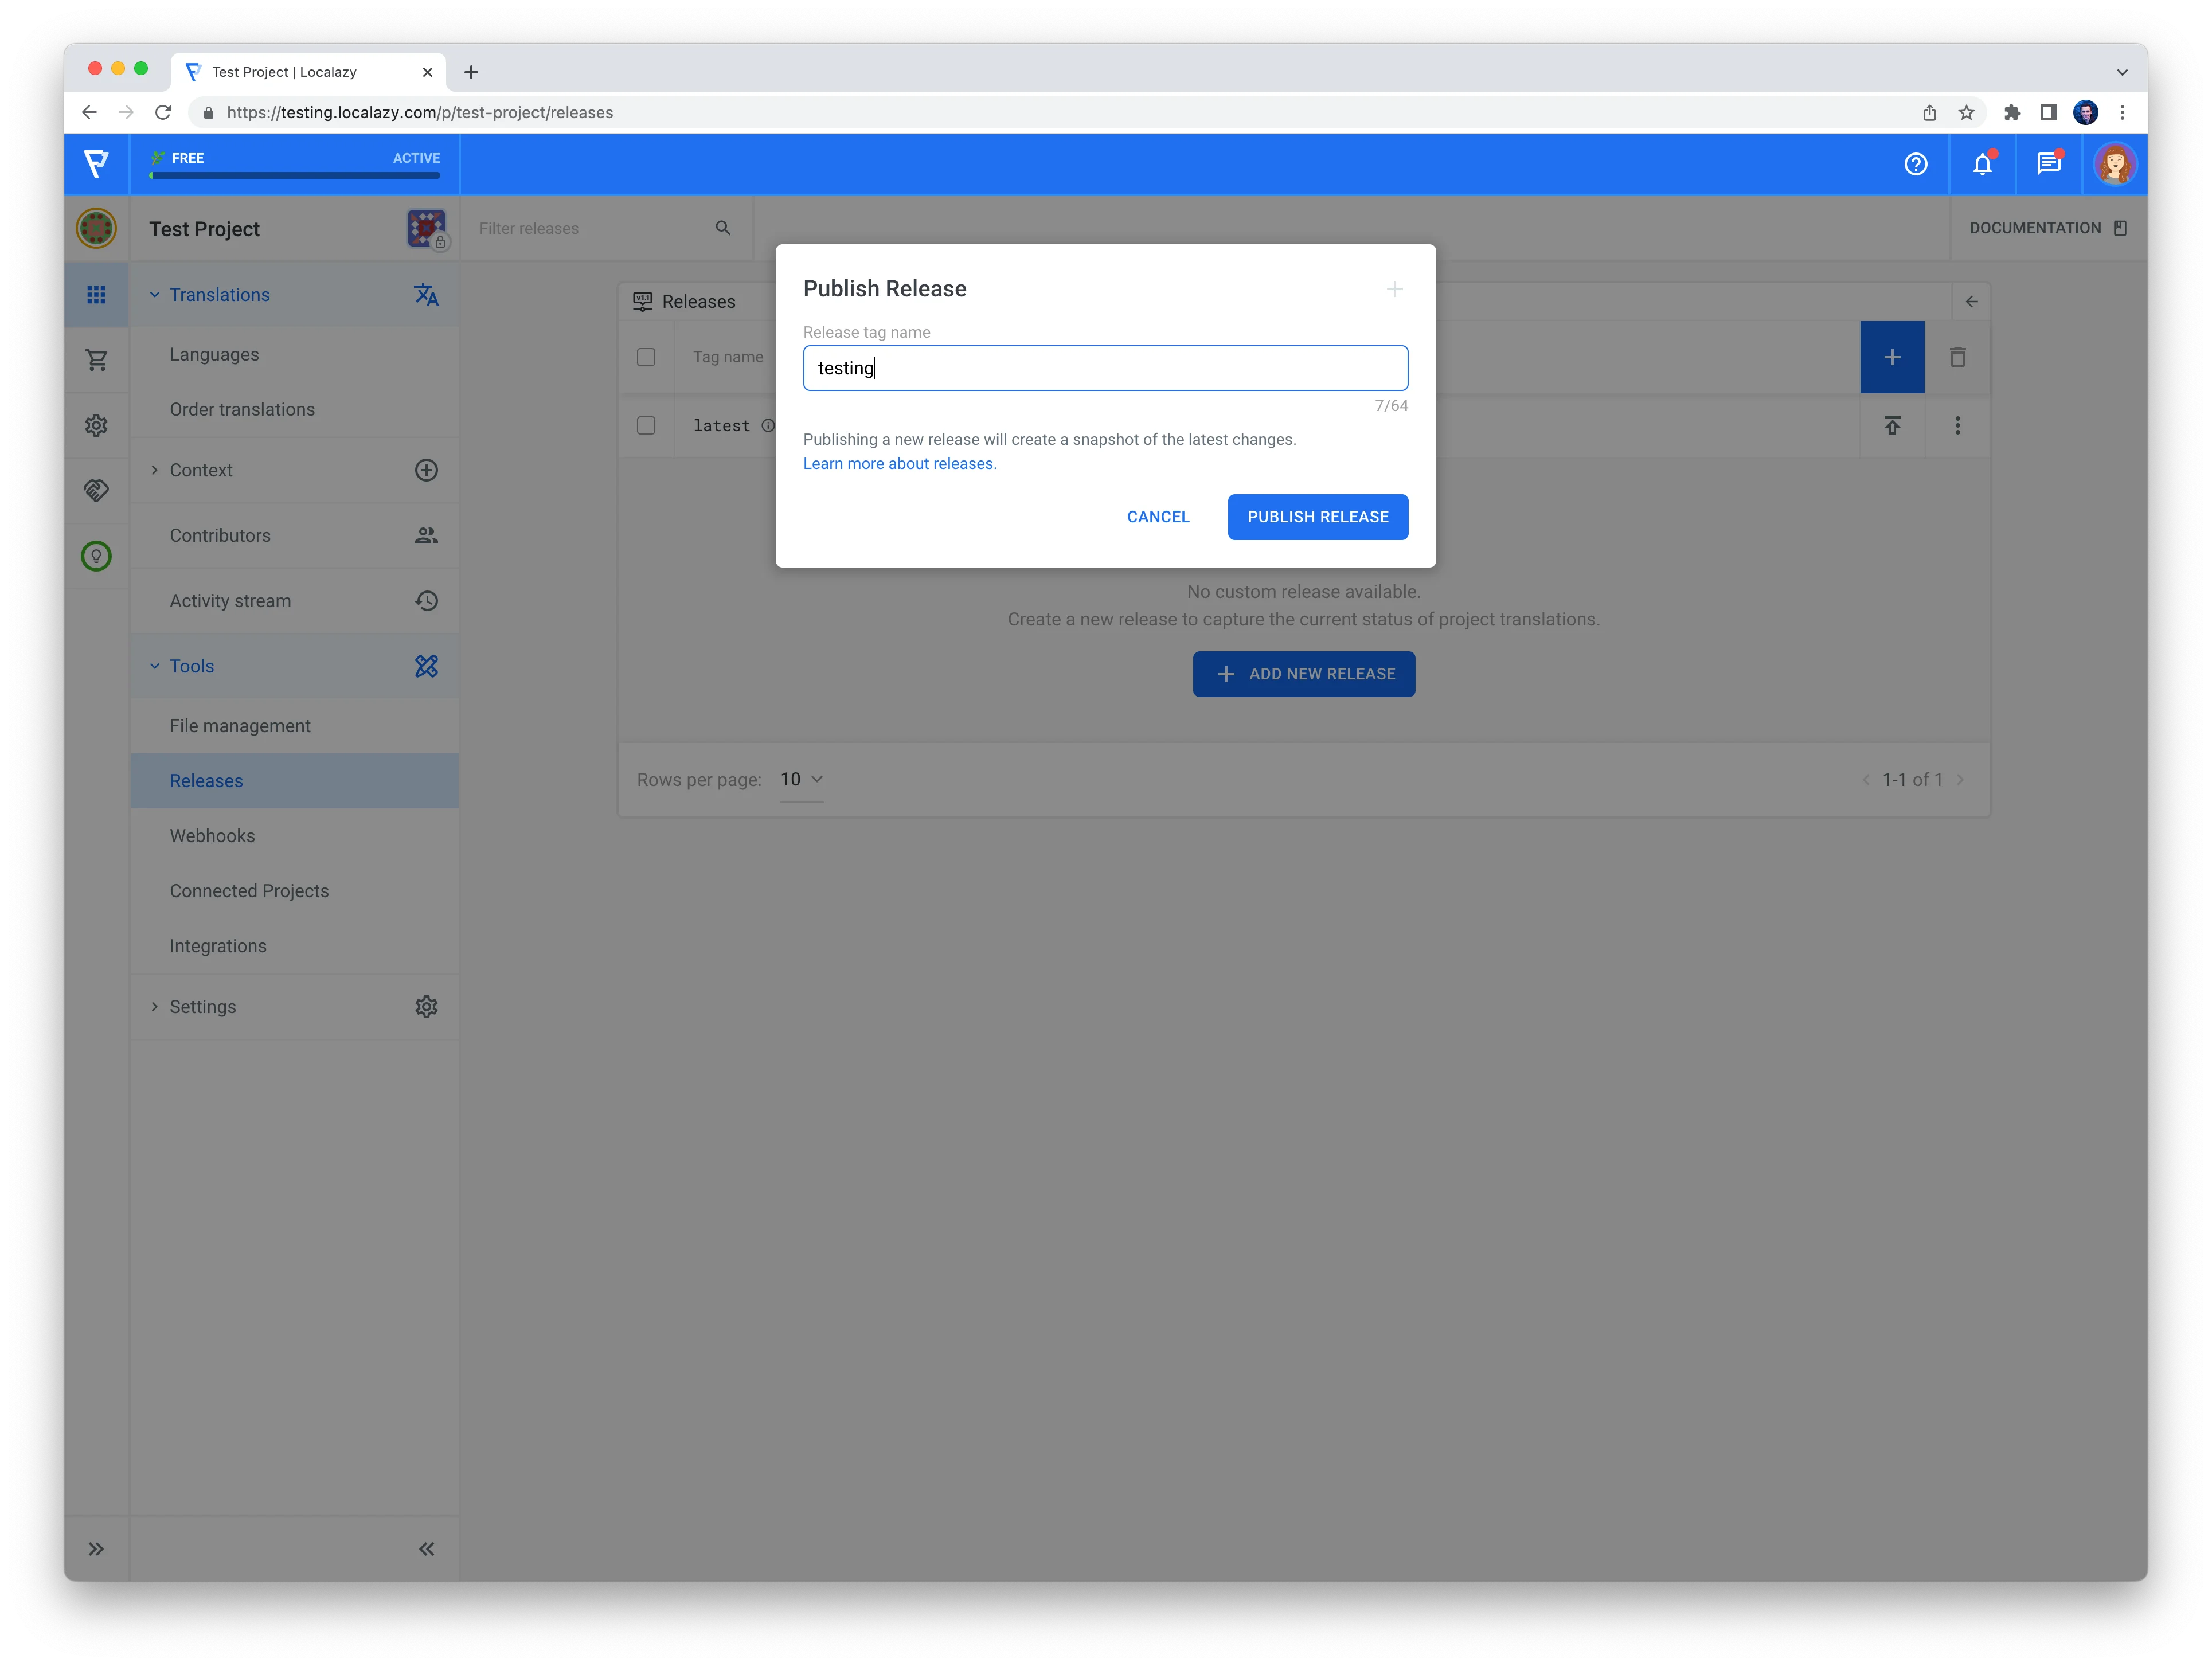Collapse the Translations section
Viewport: 2212px width, 1666px height.
tap(155, 295)
